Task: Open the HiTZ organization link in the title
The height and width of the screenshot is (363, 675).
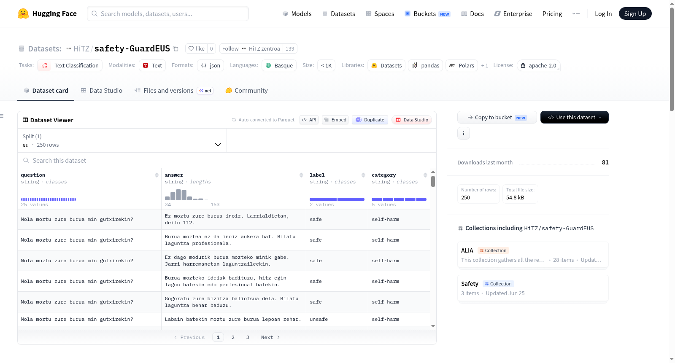Action: (81, 48)
